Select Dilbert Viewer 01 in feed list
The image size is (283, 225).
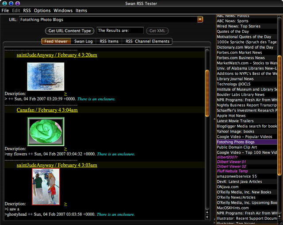pos(231,162)
